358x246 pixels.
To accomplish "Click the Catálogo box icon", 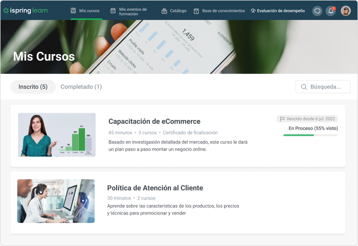I will [164, 11].
